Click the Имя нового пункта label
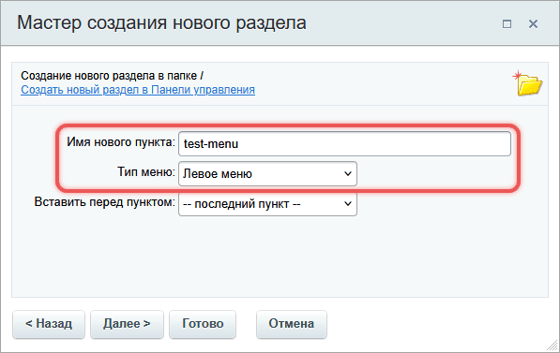This screenshot has width=560, height=353. pos(121,142)
